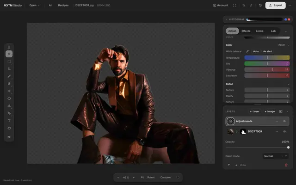Adjust the Temperature slider
Image resolution: width=296 pixels, height=185 pixels.
[267, 57]
